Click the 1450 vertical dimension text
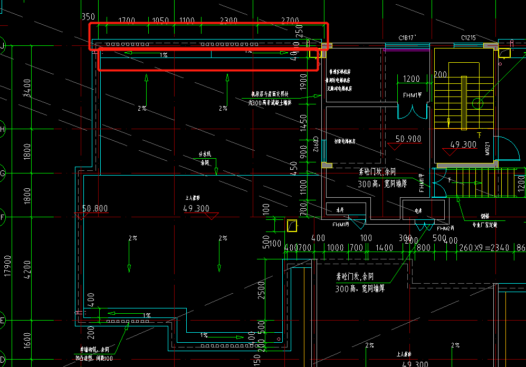Viewport: 526px width, 367px height. [303, 123]
